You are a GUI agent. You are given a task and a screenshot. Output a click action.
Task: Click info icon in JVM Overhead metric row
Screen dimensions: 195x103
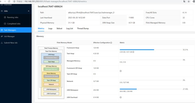(x=121, y=97)
